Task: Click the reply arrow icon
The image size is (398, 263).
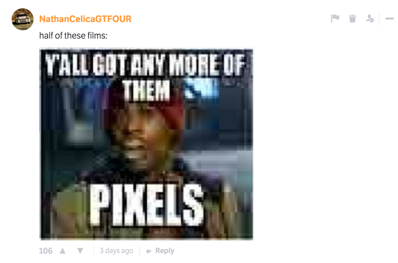Action: pyautogui.click(x=149, y=251)
